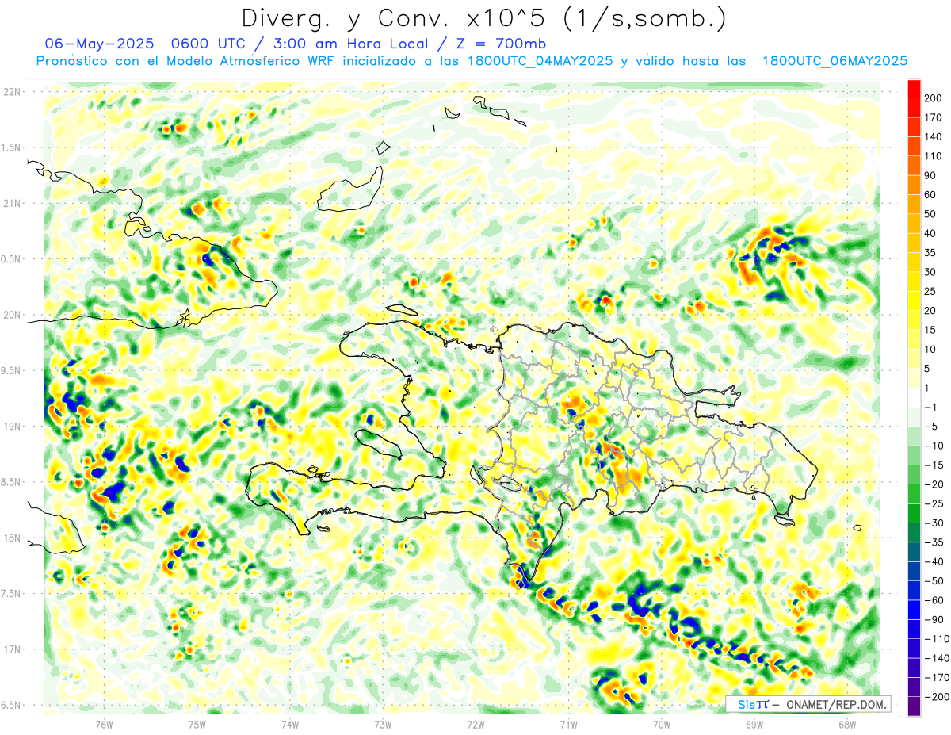Click the '73W' longitude label
The width and height of the screenshot is (951, 735).
(x=383, y=723)
